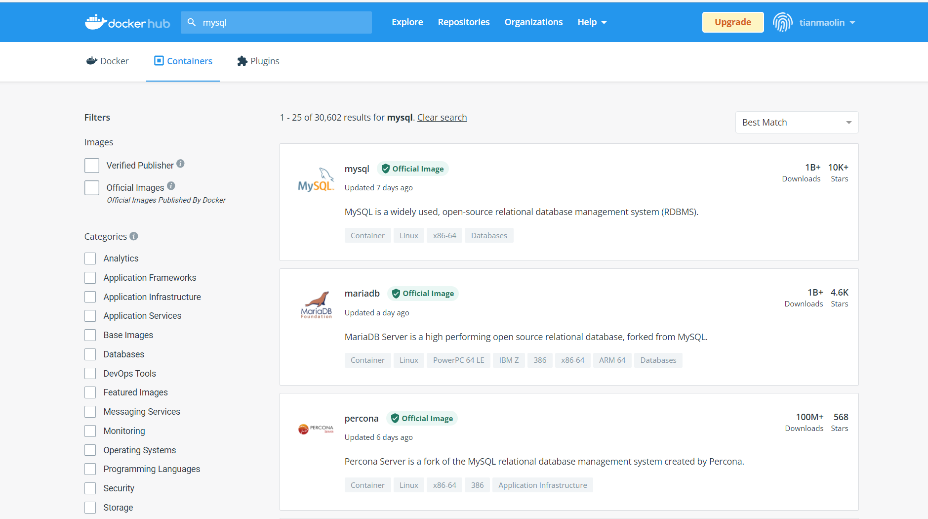This screenshot has width=928, height=519.
Task: Open the MySQL dolphin logo thumbnail
Action: tap(316, 180)
